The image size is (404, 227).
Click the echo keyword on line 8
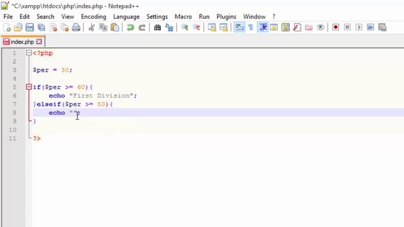(x=57, y=113)
